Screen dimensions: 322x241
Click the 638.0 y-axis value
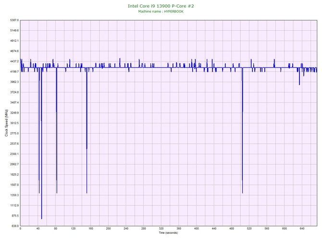point(15,226)
